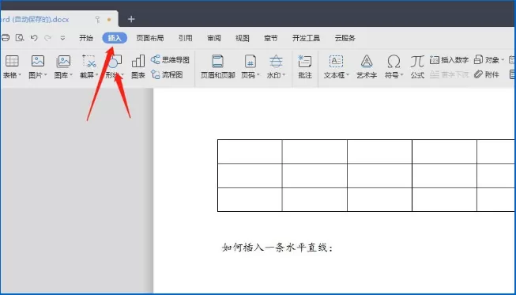Expand the 水印 dropdown arrow
This screenshot has width=516, height=295.
[x=284, y=75]
